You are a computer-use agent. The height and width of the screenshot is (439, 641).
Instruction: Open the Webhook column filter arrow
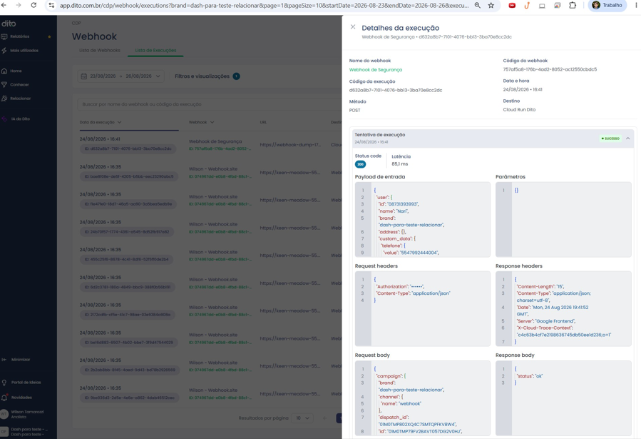[212, 122]
